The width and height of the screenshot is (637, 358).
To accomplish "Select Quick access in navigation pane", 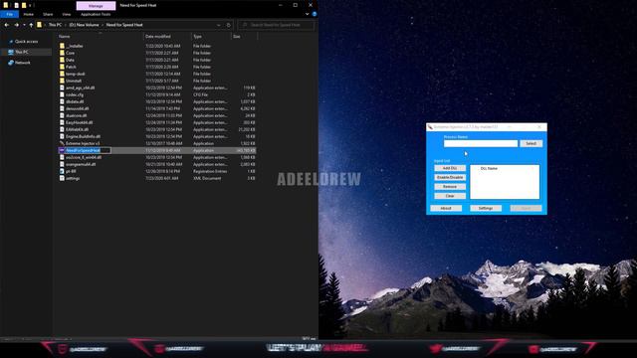I will point(26,42).
